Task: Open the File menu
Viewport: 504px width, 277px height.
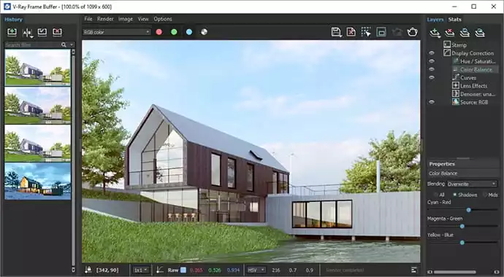Action: 88,19
